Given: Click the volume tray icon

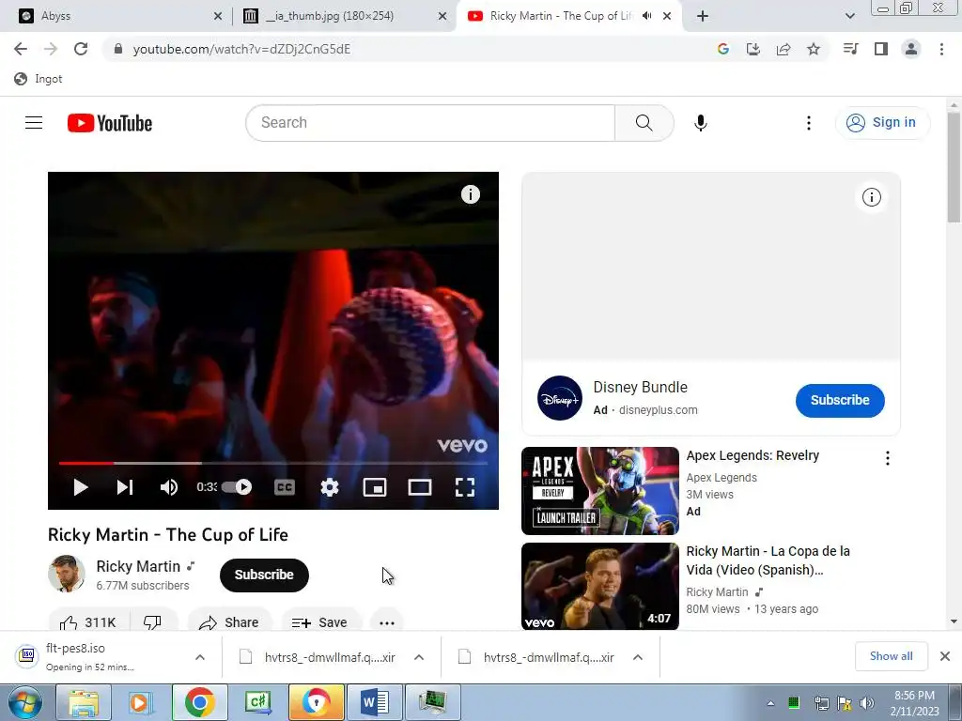Looking at the screenshot, I should (867, 703).
